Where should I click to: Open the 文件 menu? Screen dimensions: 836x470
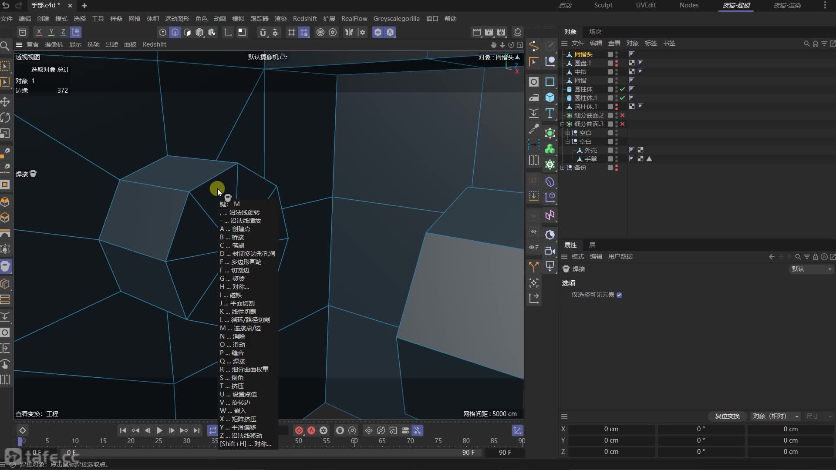coord(7,19)
